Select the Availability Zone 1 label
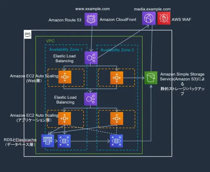210x172 pixels. pyautogui.click(x=66, y=50)
